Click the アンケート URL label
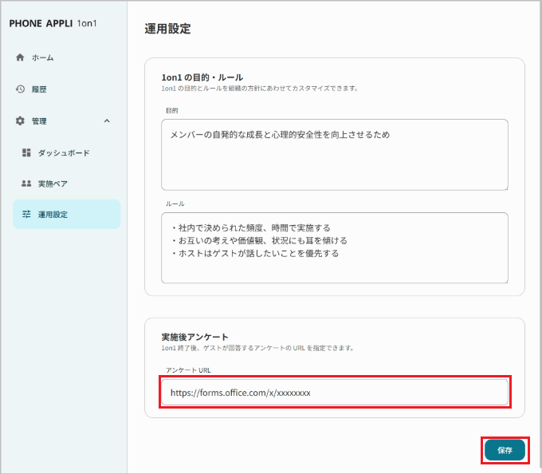The image size is (542, 474). (x=188, y=370)
